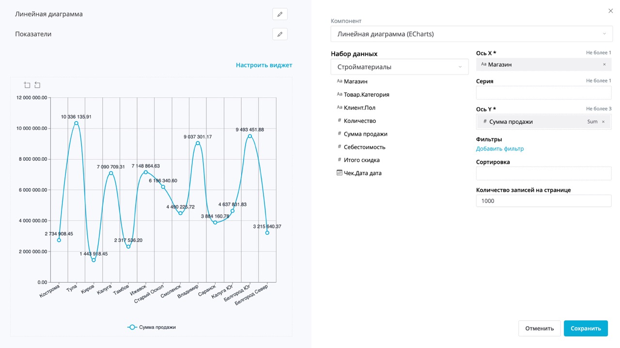Viewport: 620px width, 348px height.
Task: Click the Чек.Дата дата calendar field icon
Action: [x=339, y=173]
